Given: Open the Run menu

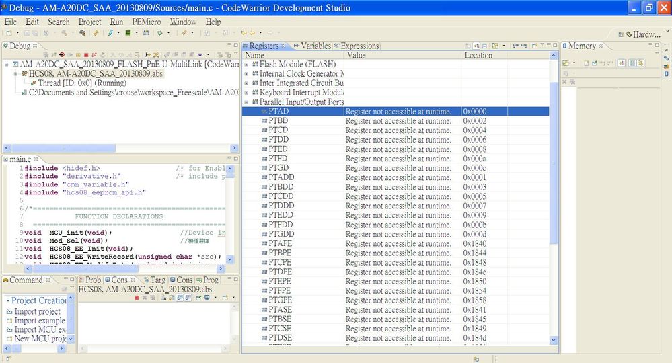Looking at the screenshot, I should coord(116,22).
